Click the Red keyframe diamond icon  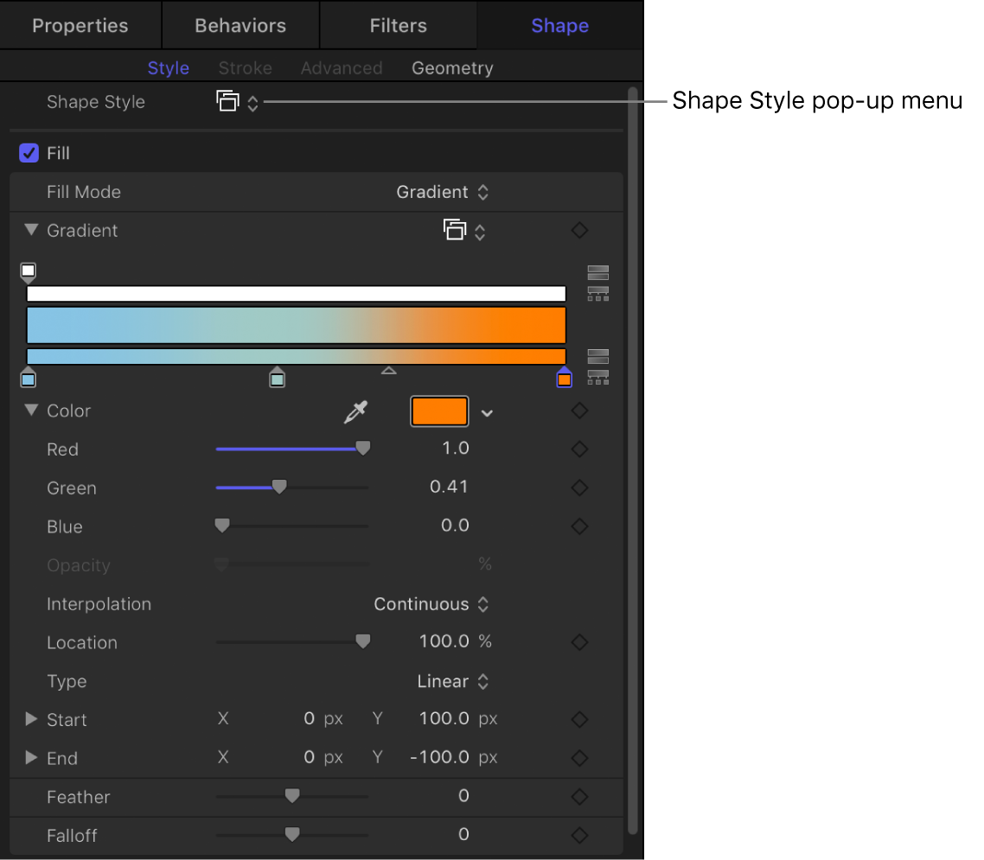(x=579, y=449)
